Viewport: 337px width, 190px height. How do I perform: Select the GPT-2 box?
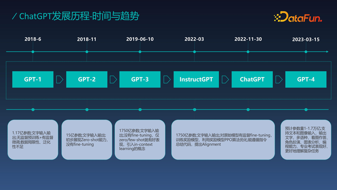tap(87, 79)
